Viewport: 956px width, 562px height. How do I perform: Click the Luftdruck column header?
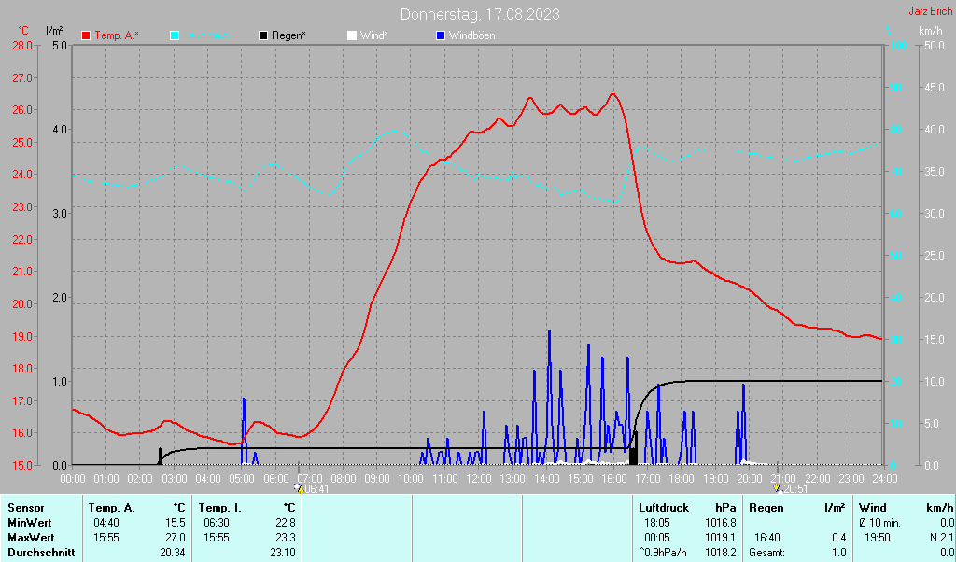(664, 508)
